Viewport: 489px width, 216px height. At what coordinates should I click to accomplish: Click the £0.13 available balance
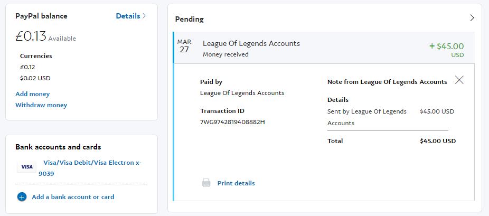[31, 36]
